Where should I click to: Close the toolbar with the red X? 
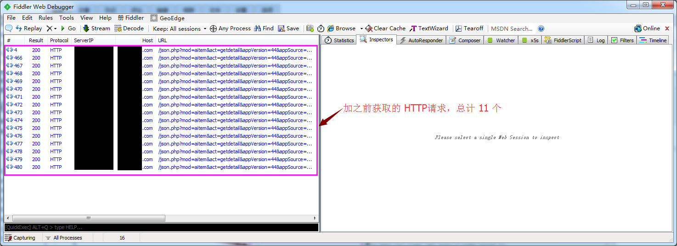pos(667,28)
